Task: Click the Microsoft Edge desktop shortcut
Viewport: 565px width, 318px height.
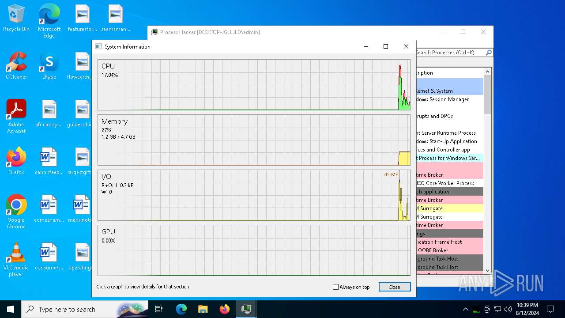Action: coord(49,21)
